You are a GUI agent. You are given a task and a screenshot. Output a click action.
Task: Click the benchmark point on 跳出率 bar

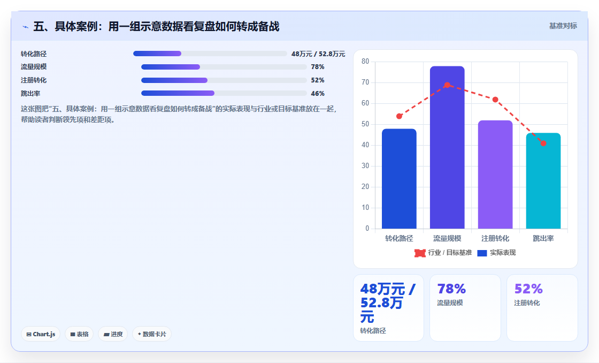(x=543, y=143)
